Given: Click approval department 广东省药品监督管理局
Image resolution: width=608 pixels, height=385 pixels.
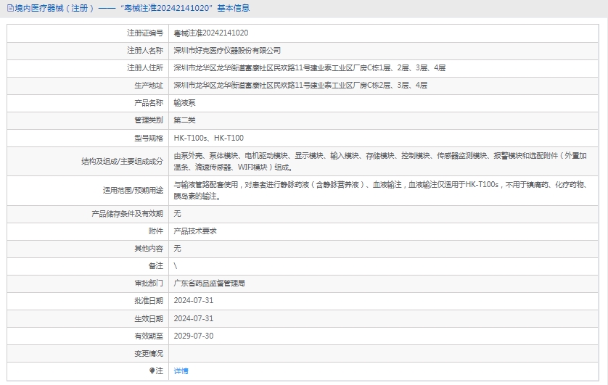Looking at the screenshot, I should pos(209,283).
